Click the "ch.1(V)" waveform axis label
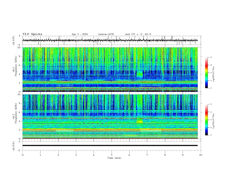This screenshot has width=226, height=174. pos(14,40)
